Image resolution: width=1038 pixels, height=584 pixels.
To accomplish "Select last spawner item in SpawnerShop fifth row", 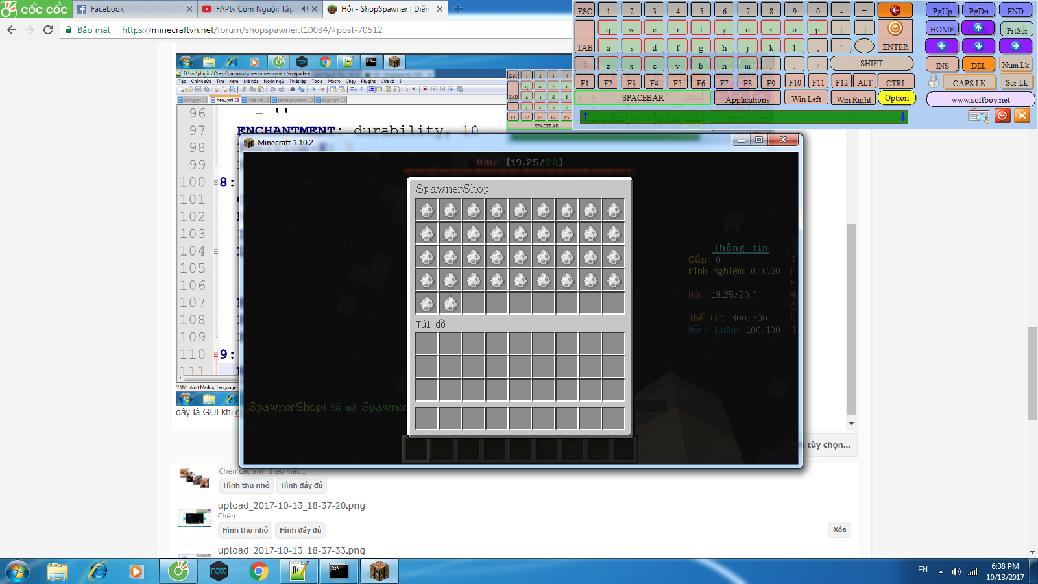I will pyautogui.click(x=450, y=304).
